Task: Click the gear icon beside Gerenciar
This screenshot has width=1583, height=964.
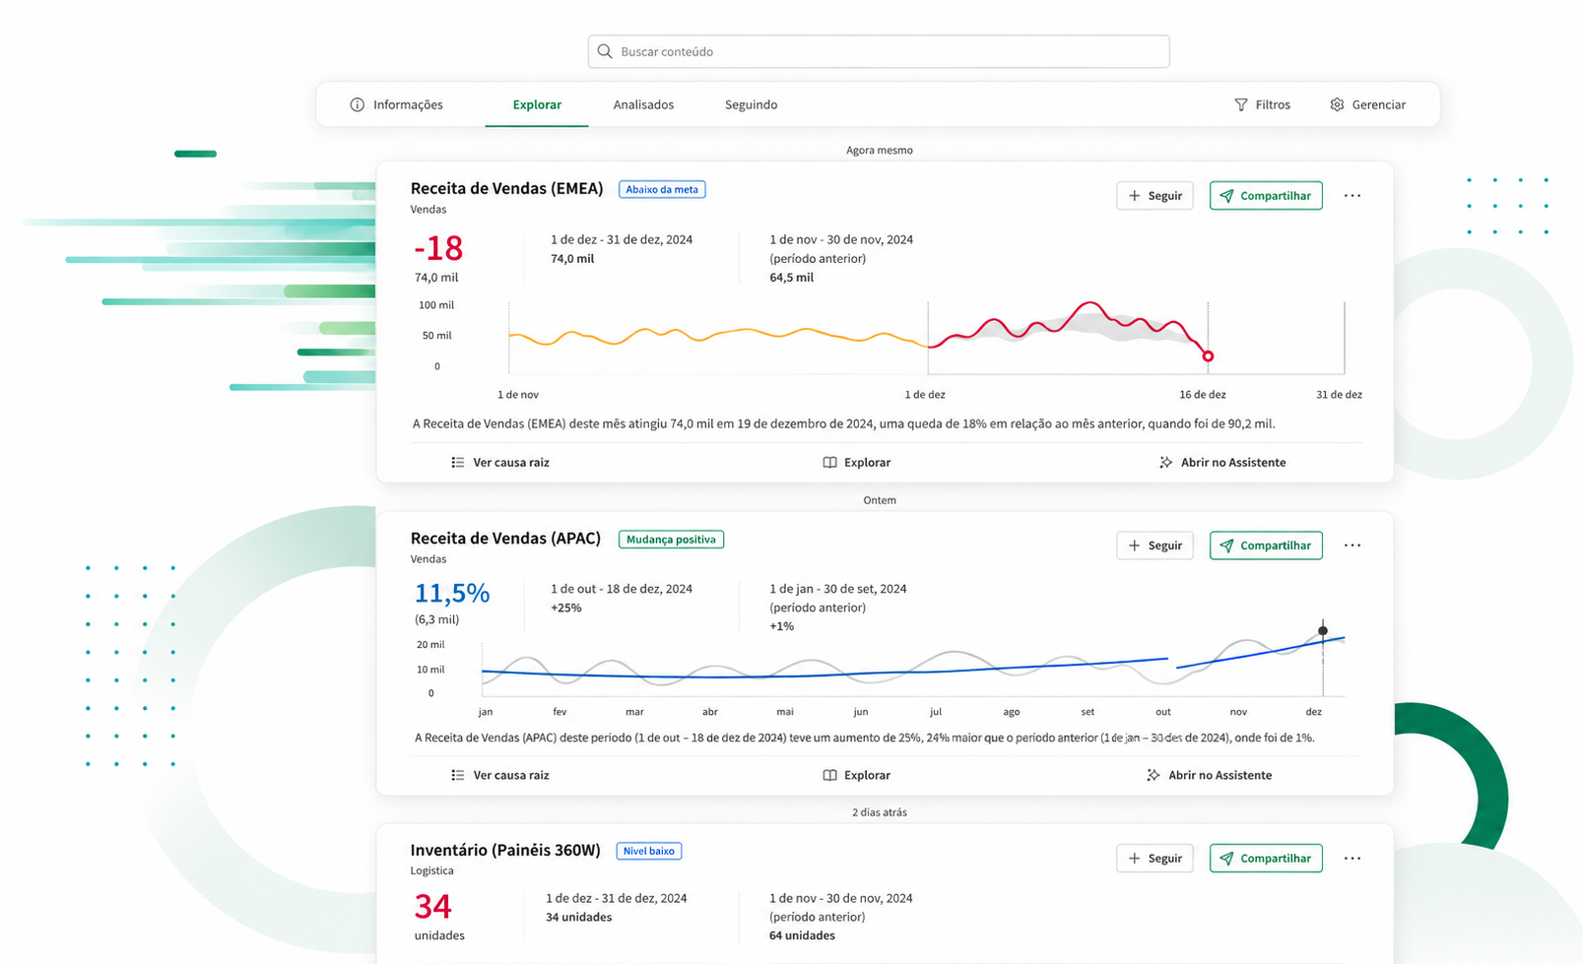Action: point(1337,104)
